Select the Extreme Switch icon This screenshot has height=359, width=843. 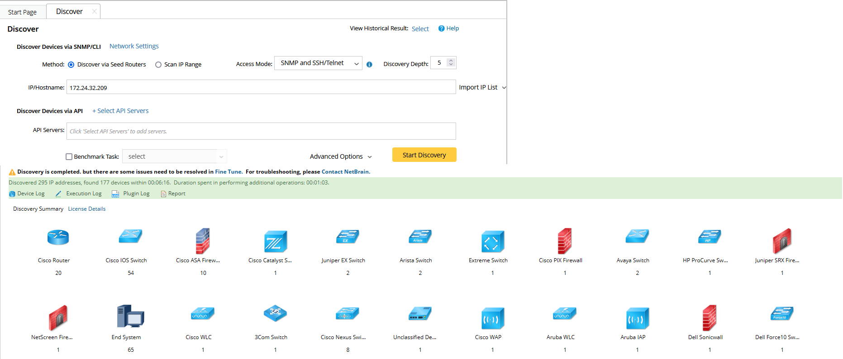[x=493, y=241]
